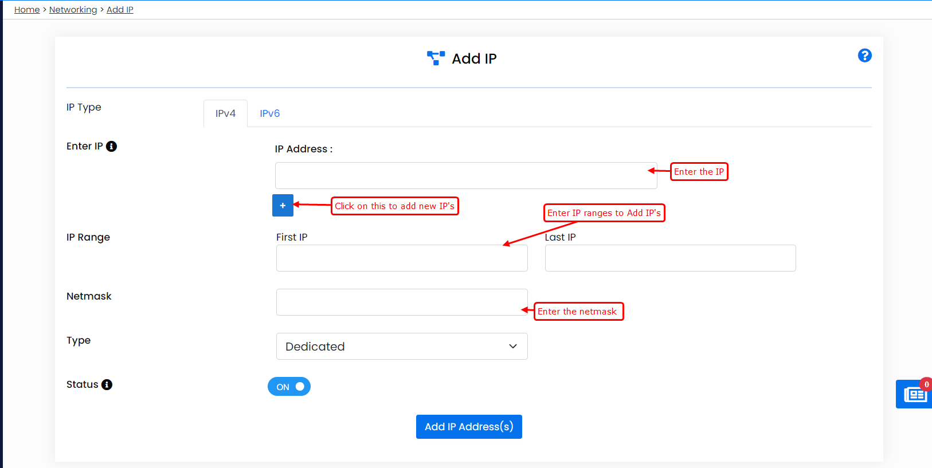Click into the Last IP field
Screen dimensions: 932x468
pyautogui.click(x=670, y=258)
